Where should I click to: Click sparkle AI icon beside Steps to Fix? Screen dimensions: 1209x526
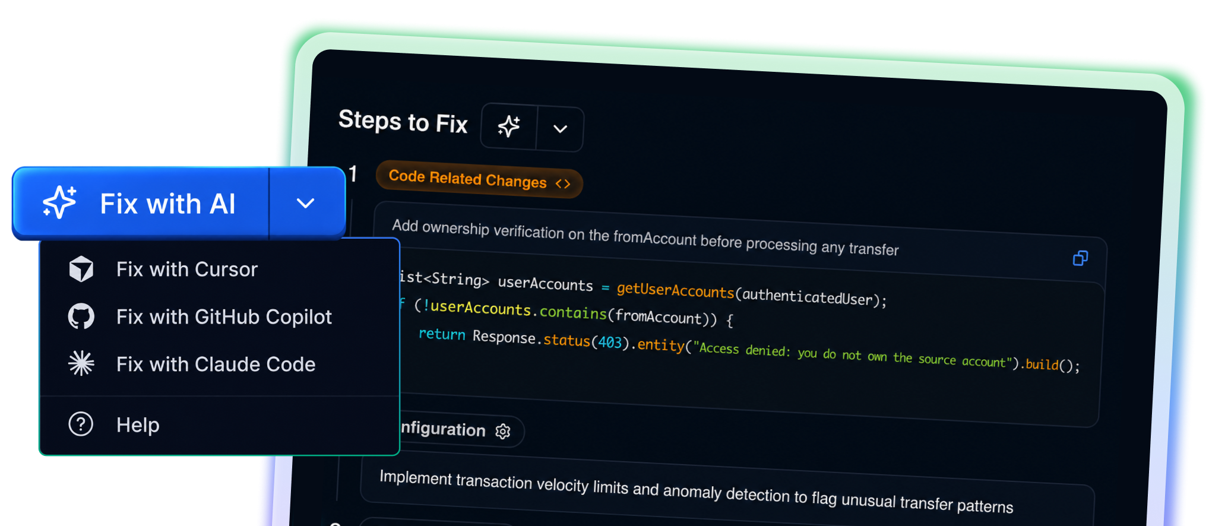509,126
